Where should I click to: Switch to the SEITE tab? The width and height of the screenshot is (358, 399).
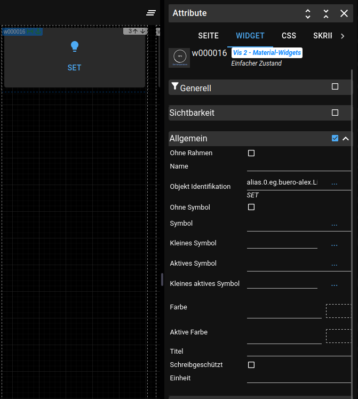pyautogui.click(x=208, y=36)
